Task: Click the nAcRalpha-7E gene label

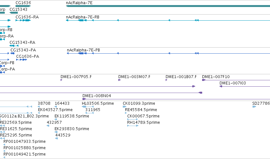Action: (x=79, y=3)
